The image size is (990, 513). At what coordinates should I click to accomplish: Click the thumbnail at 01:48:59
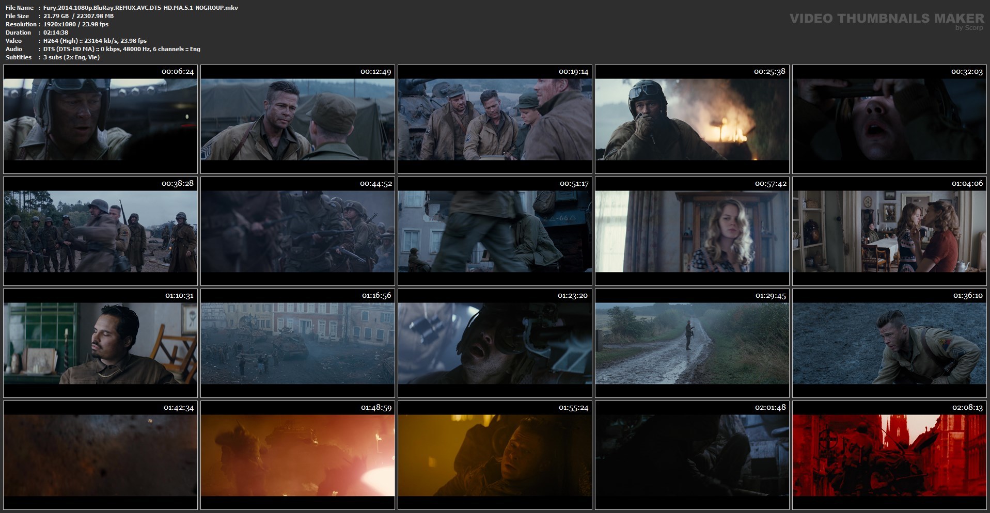(x=297, y=455)
